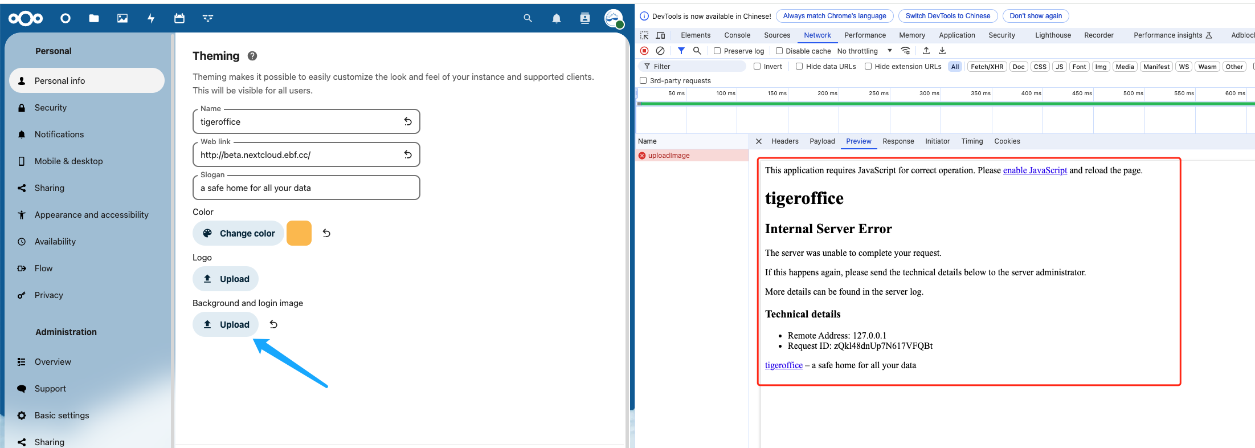Open the network search magnifier
The width and height of the screenshot is (1255, 448).
697,51
